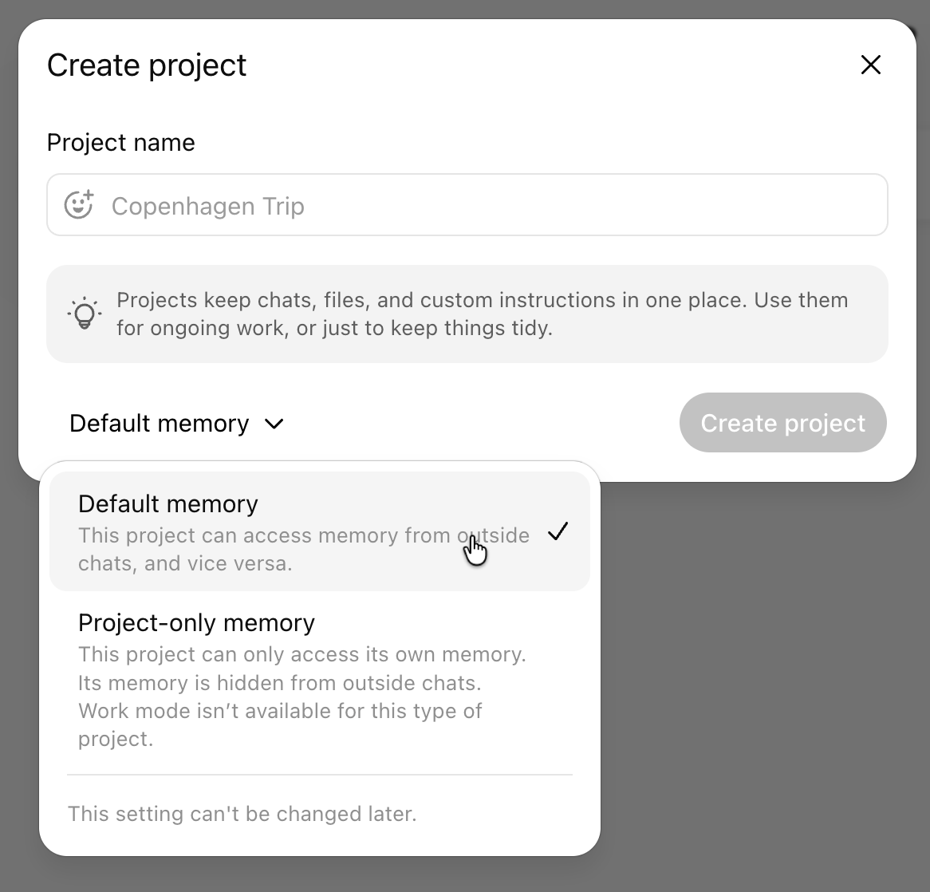Click the Default memory heading in list
930x892 pixels.
pyautogui.click(x=167, y=504)
